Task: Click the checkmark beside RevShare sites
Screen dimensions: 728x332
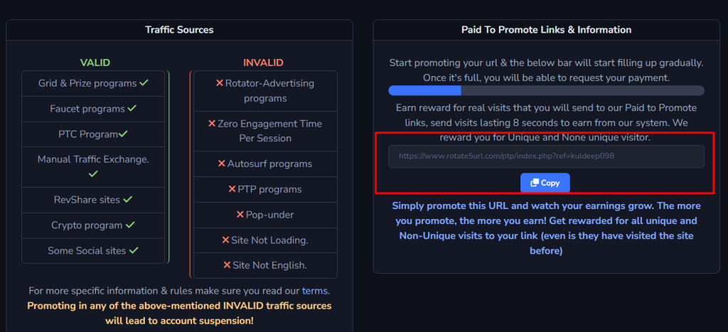Action: pyautogui.click(x=128, y=200)
